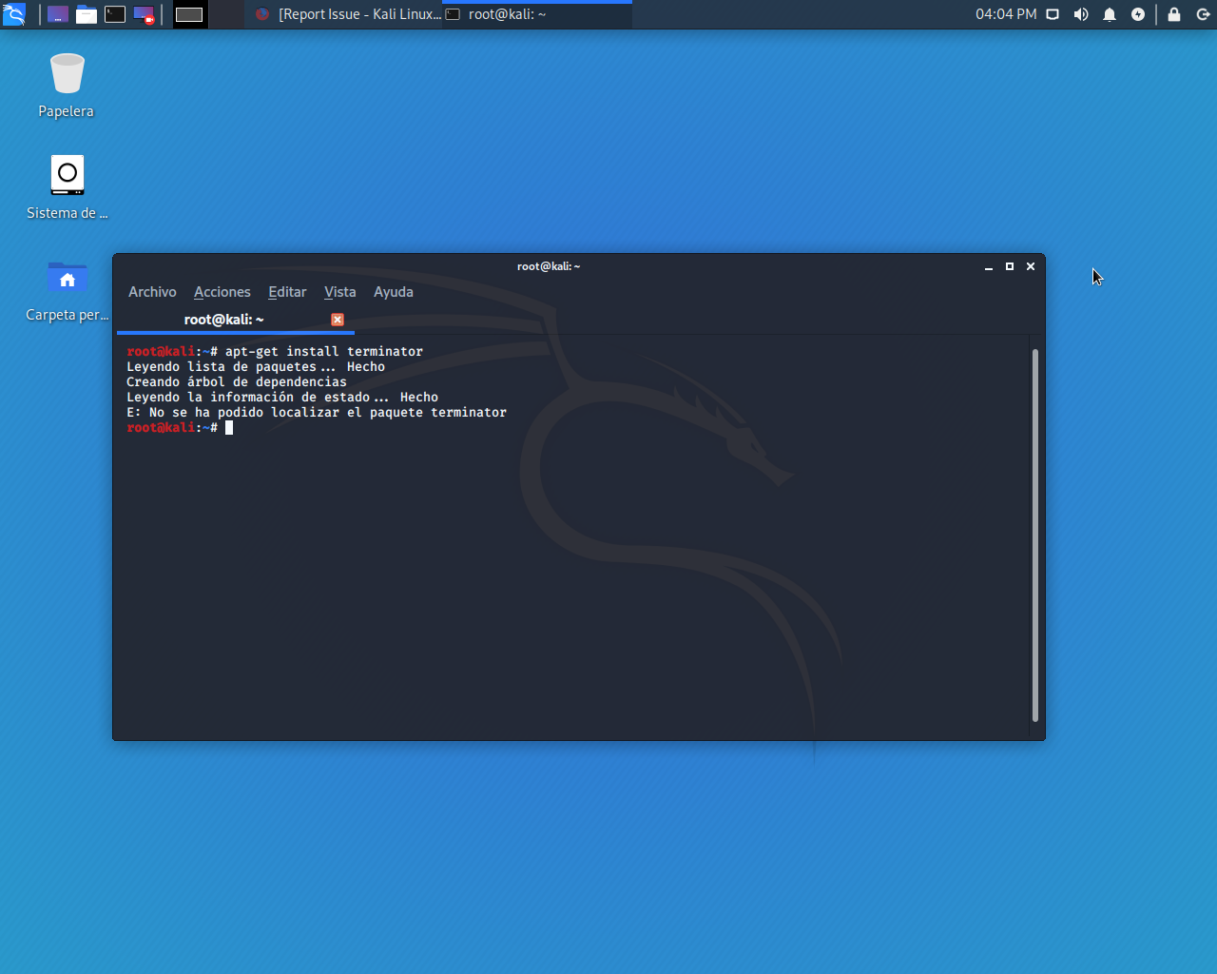The image size is (1217, 974).
Task: Open the Editar menu in terminal
Action: (x=287, y=292)
